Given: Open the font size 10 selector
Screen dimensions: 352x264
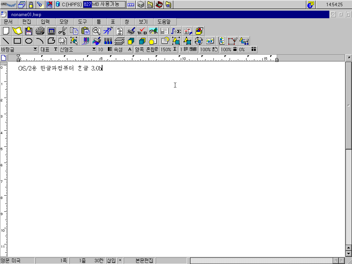Looking at the screenshot, I should (105, 49).
